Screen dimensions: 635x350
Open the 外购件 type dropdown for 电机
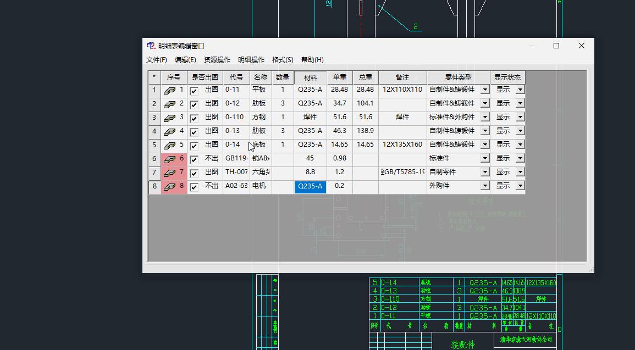[x=484, y=186]
